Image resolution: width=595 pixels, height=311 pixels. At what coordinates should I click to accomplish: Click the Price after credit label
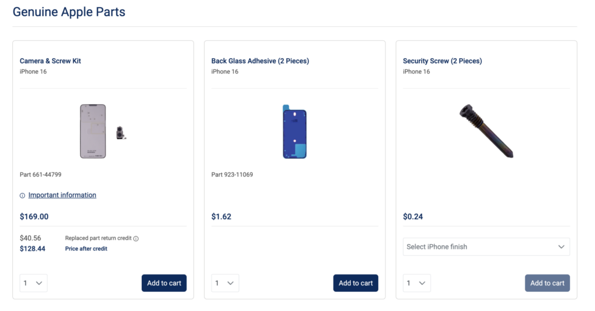pos(86,249)
